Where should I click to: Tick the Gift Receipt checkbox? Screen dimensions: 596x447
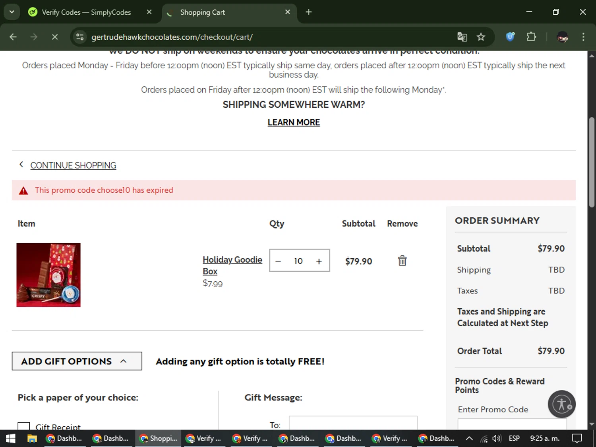(24, 426)
